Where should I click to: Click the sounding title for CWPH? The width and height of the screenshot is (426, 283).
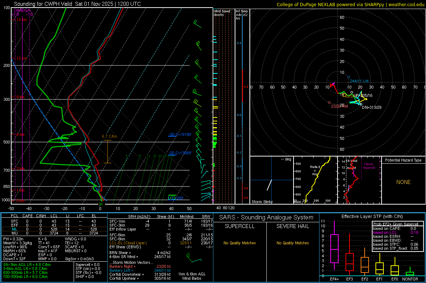pyautogui.click(x=77, y=4)
